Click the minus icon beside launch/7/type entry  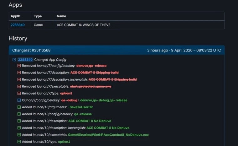pos(19,93)
